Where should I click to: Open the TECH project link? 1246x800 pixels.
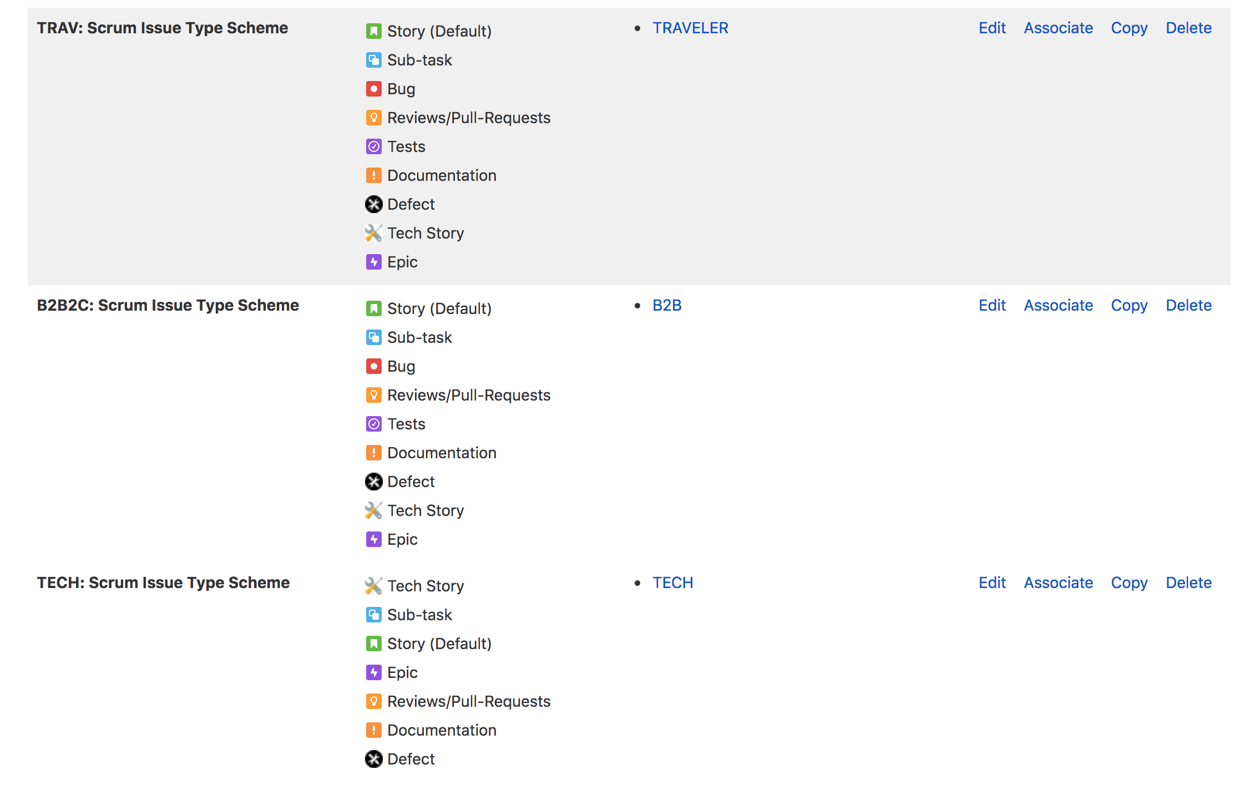(x=672, y=583)
